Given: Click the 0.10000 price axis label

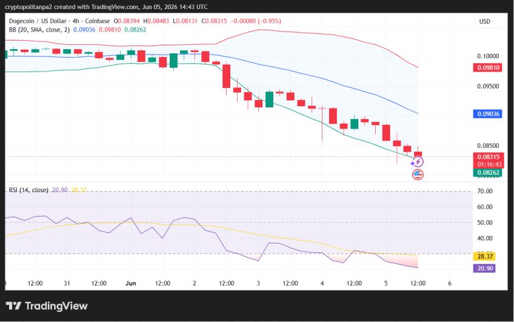Looking at the screenshot, I should (x=488, y=56).
